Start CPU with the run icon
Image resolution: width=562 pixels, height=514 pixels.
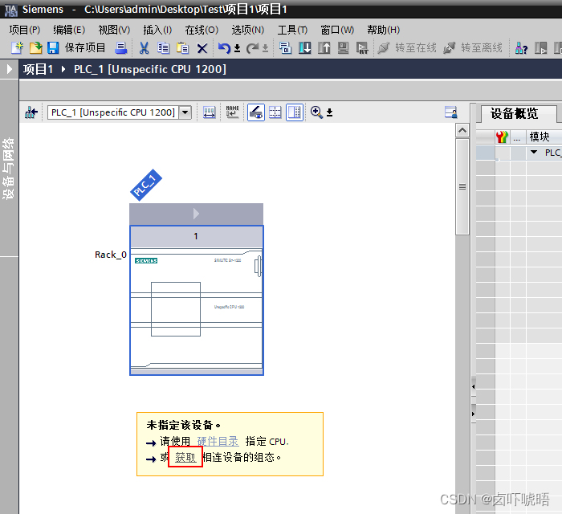point(541,47)
